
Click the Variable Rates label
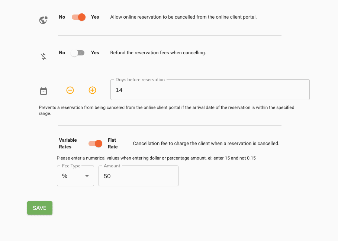point(68,143)
